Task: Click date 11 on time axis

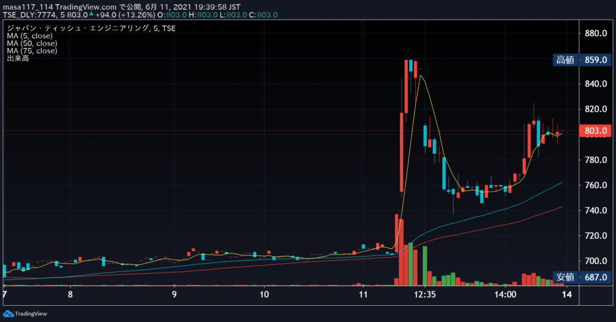Action: 363,294
